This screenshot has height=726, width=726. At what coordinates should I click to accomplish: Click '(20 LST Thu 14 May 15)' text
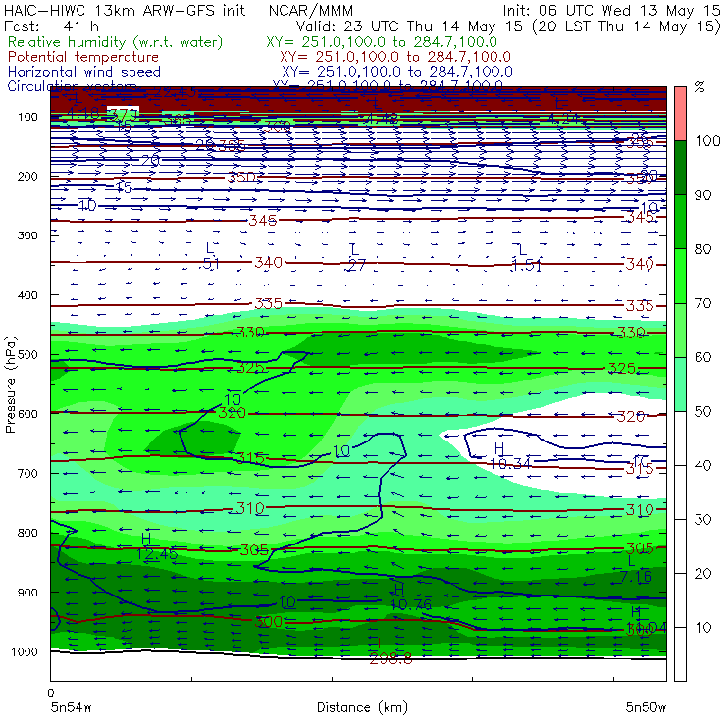coord(627,26)
